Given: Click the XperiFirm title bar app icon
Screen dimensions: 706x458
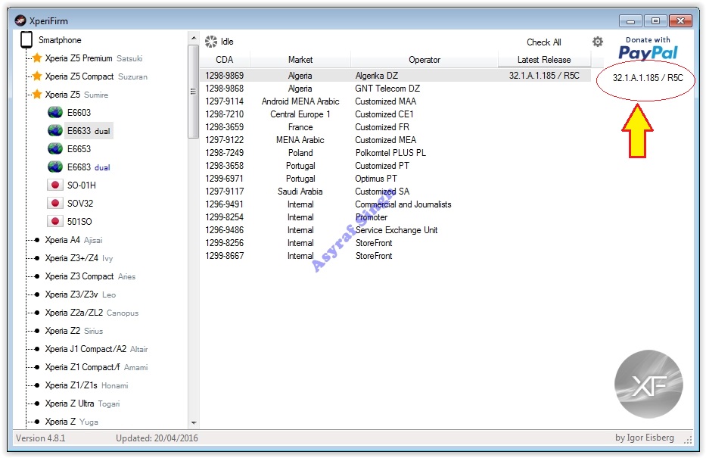Looking at the screenshot, I should pos(20,20).
